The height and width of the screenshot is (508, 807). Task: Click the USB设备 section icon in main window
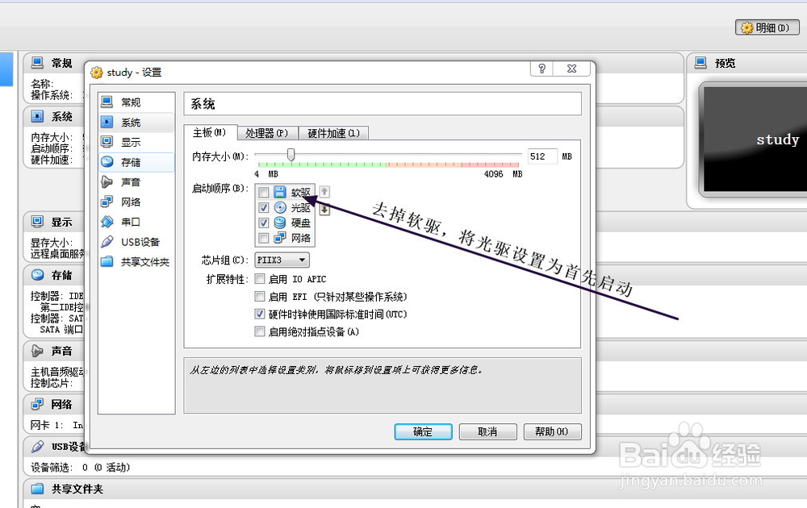(37, 446)
